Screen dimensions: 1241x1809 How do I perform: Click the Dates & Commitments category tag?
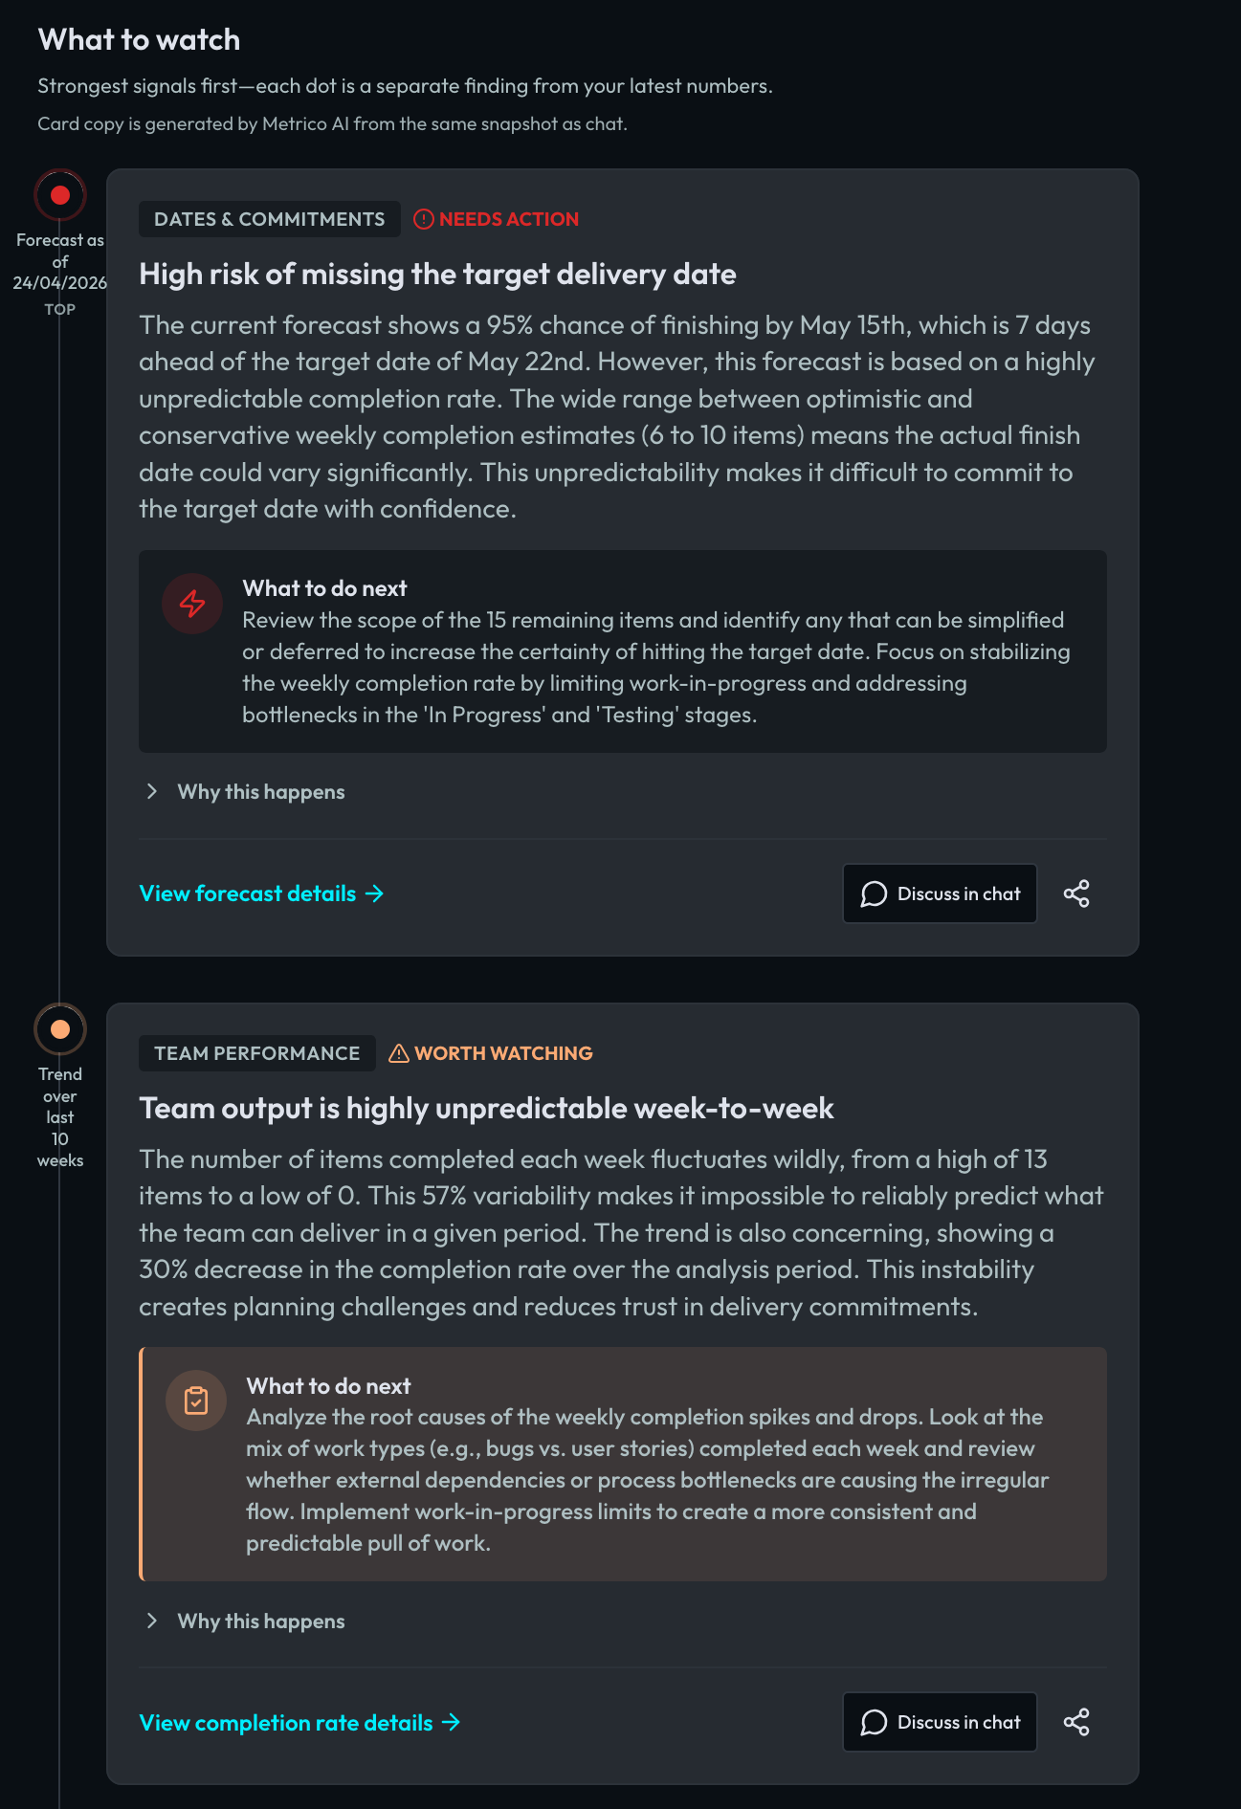(269, 219)
